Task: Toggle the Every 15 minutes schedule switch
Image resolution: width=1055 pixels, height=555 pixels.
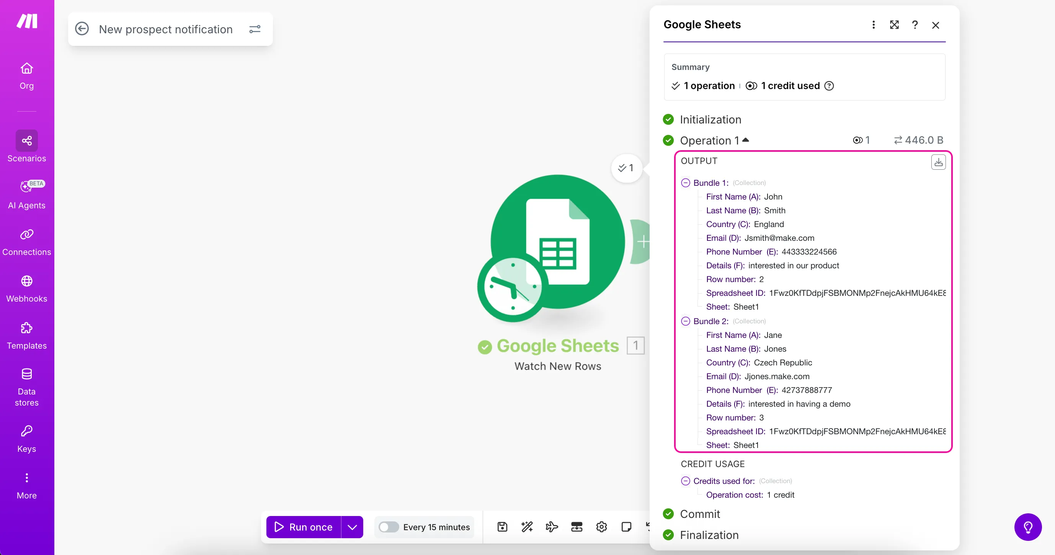Action: [388, 527]
